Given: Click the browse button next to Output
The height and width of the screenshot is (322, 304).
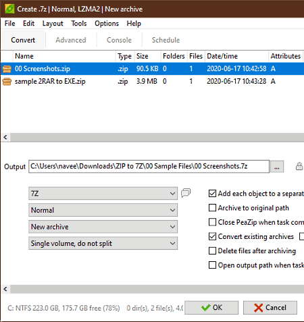Looking at the screenshot, I should [277, 167].
